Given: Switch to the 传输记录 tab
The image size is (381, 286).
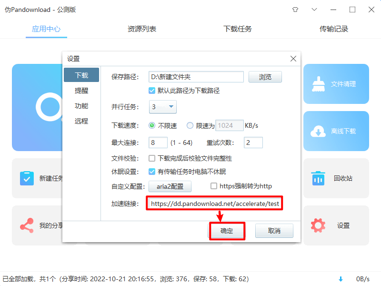Looking at the screenshot, I should click(x=334, y=29).
